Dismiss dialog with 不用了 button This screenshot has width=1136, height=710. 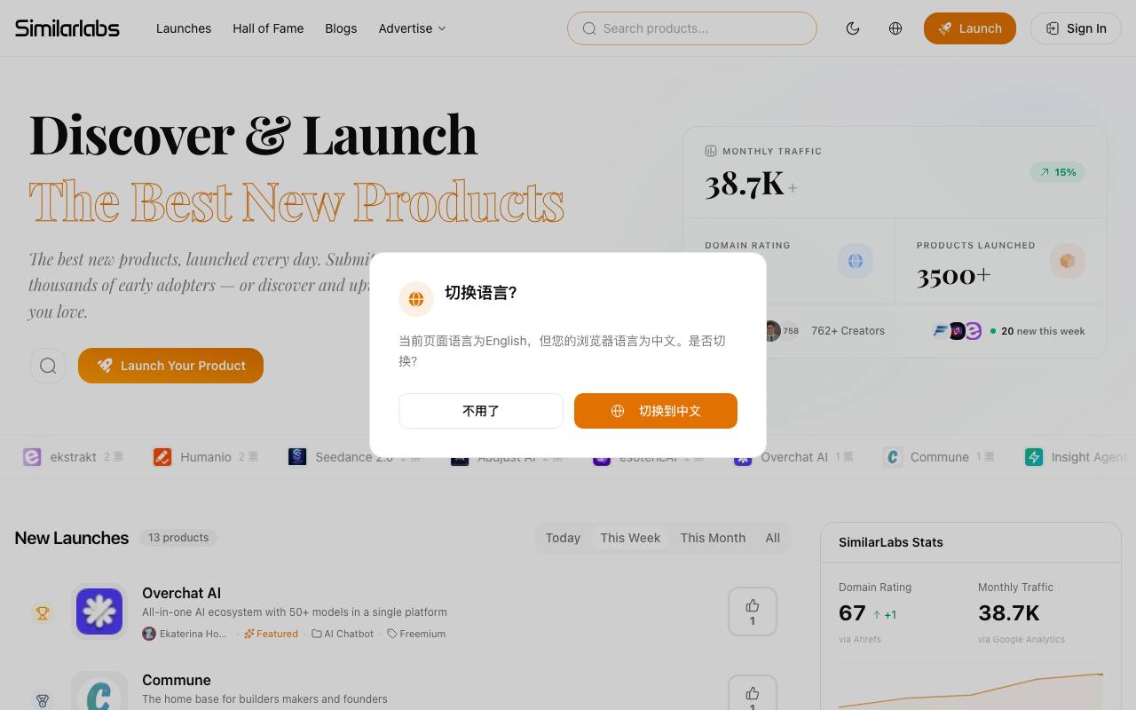pyautogui.click(x=481, y=411)
